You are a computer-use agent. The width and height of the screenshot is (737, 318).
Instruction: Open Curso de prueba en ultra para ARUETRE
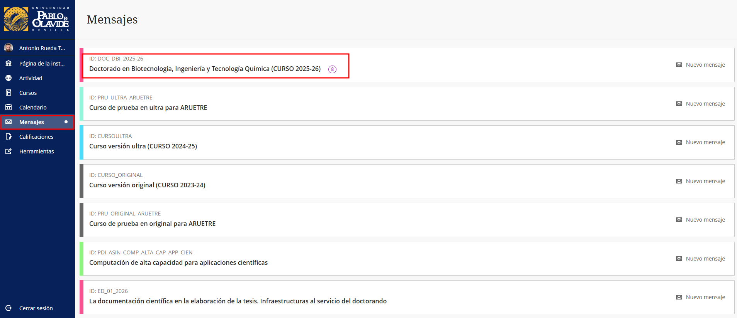click(x=148, y=108)
